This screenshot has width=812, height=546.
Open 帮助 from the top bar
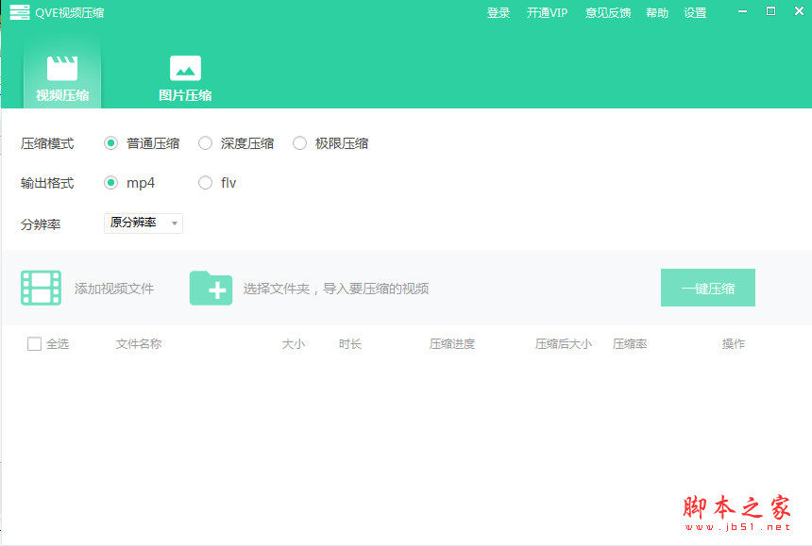pyautogui.click(x=657, y=12)
